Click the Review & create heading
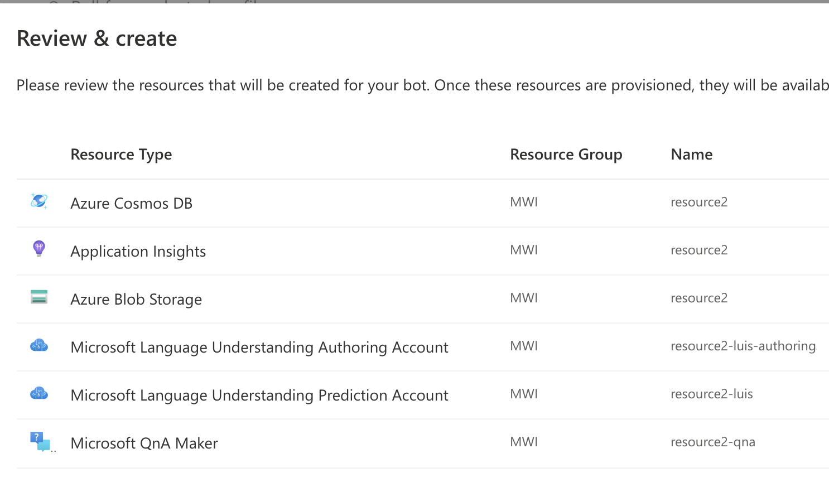829x482 pixels. [x=97, y=38]
